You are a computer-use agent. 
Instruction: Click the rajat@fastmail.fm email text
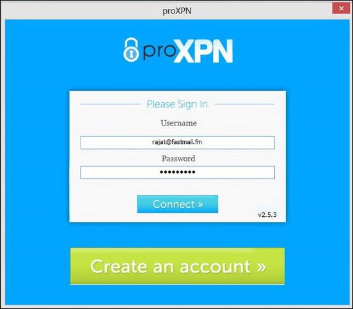pyautogui.click(x=177, y=142)
